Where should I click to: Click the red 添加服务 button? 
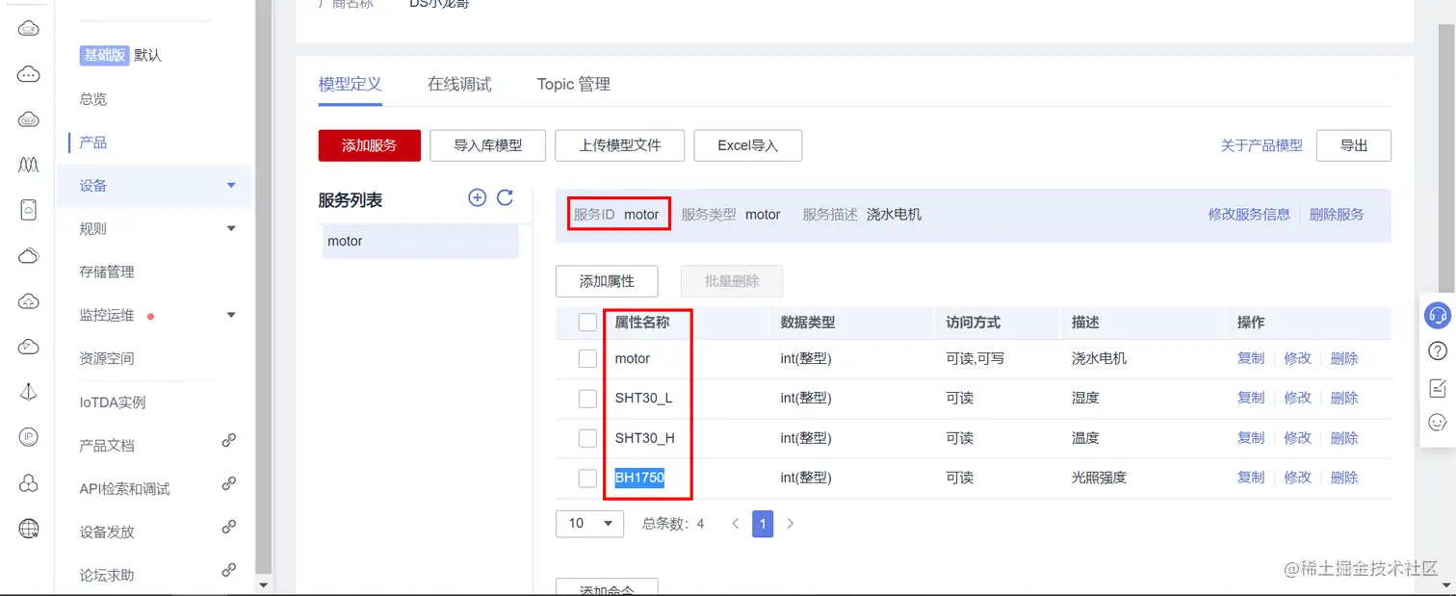(370, 145)
